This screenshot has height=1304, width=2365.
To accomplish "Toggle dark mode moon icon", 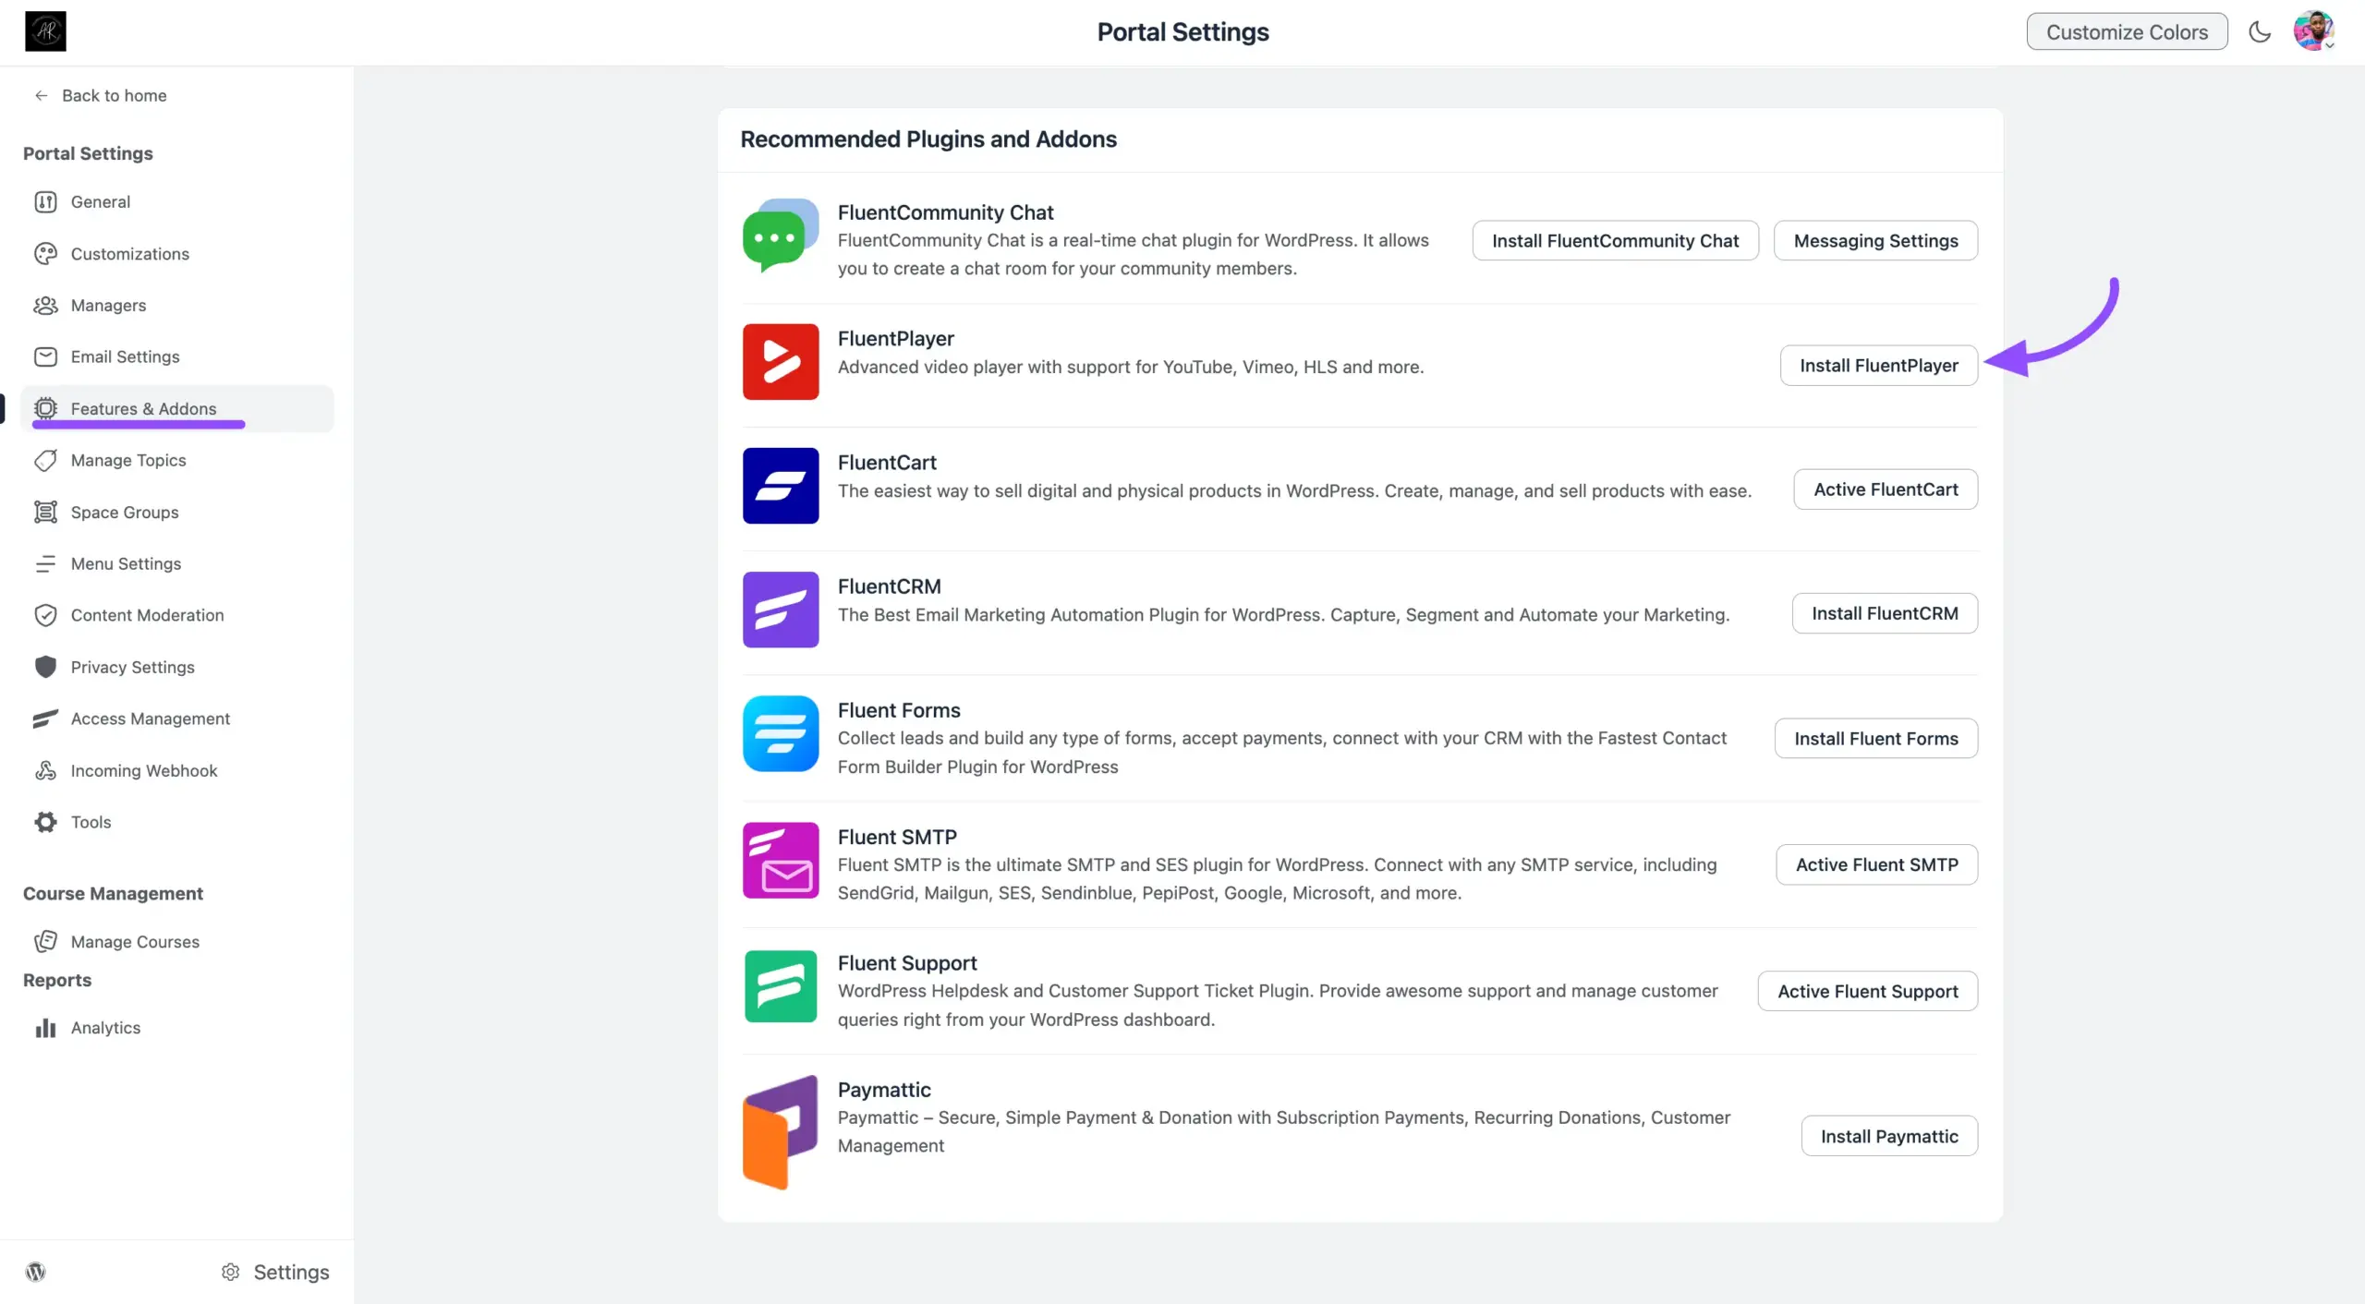I will click(x=2260, y=31).
